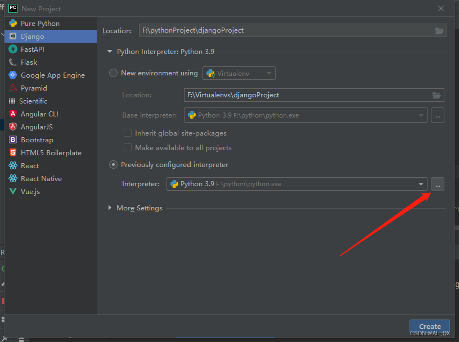The height and width of the screenshot is (342, 459).
Task: Select the Angular CLI project icon
Action: point(13,114)
